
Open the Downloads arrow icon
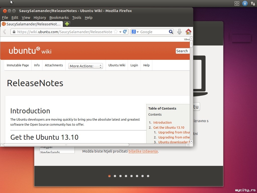point(179,32)
